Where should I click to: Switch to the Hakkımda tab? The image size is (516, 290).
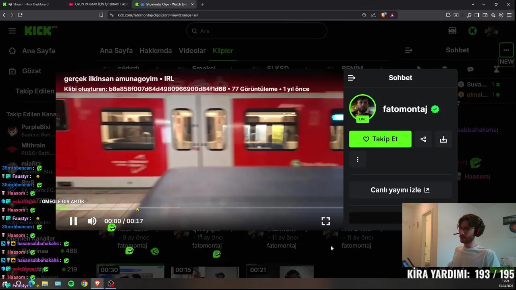point(156,51)
